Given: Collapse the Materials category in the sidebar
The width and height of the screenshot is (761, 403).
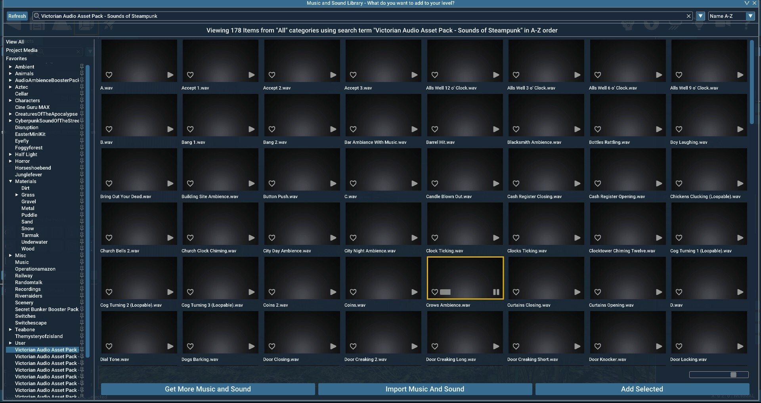Looking at the screenshot, I should [x=10, y=181].
